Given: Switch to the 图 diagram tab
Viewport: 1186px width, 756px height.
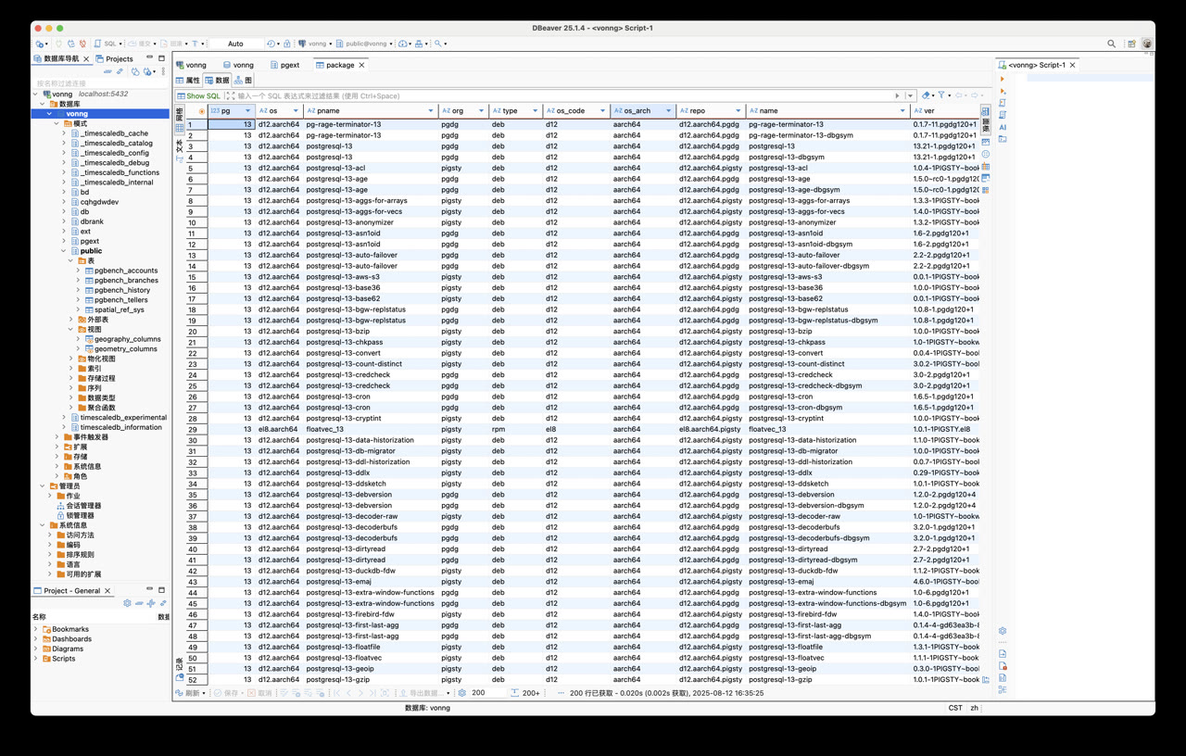Looking at the screenshot, I should 244,81.
